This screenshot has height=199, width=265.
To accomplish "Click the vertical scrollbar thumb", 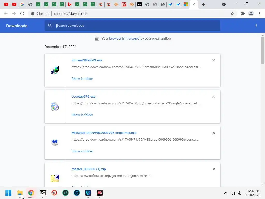I will pyautogui.click(x=263, y=51).
